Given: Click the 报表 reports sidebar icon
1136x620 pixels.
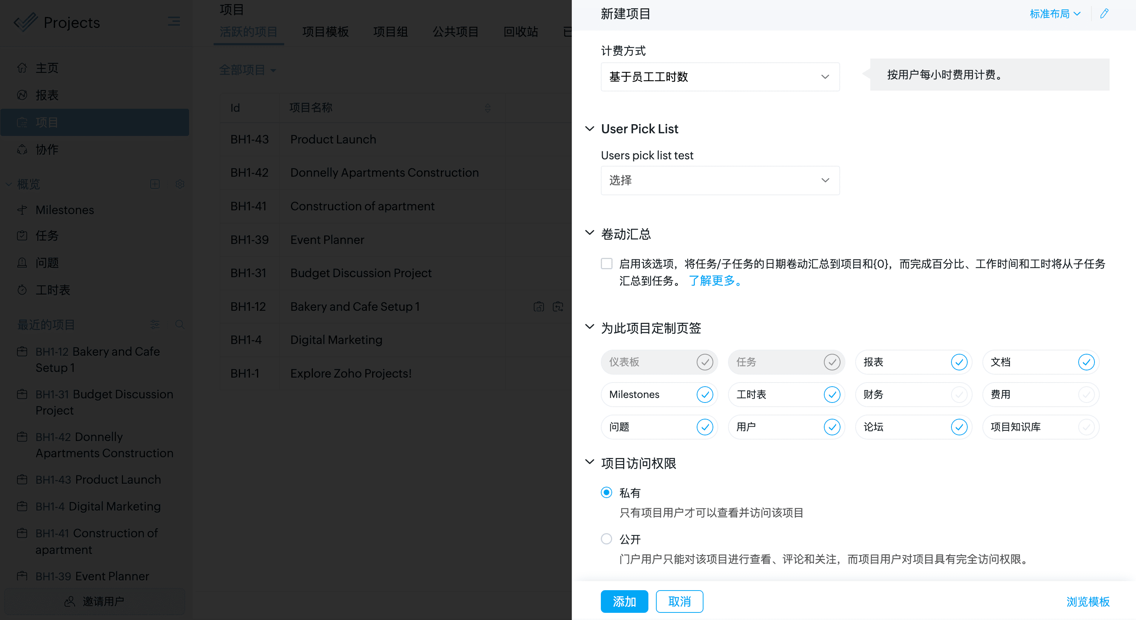Looking at the screenshot, I should point(22,95).
